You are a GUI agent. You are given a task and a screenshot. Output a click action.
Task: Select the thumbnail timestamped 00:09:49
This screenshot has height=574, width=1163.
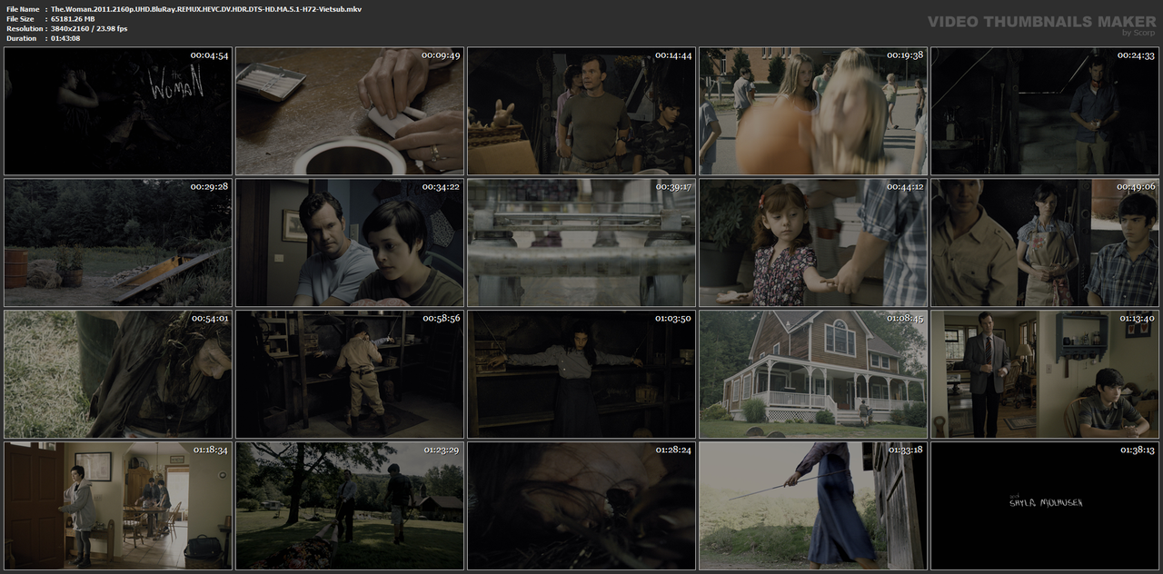pos(350,111)
